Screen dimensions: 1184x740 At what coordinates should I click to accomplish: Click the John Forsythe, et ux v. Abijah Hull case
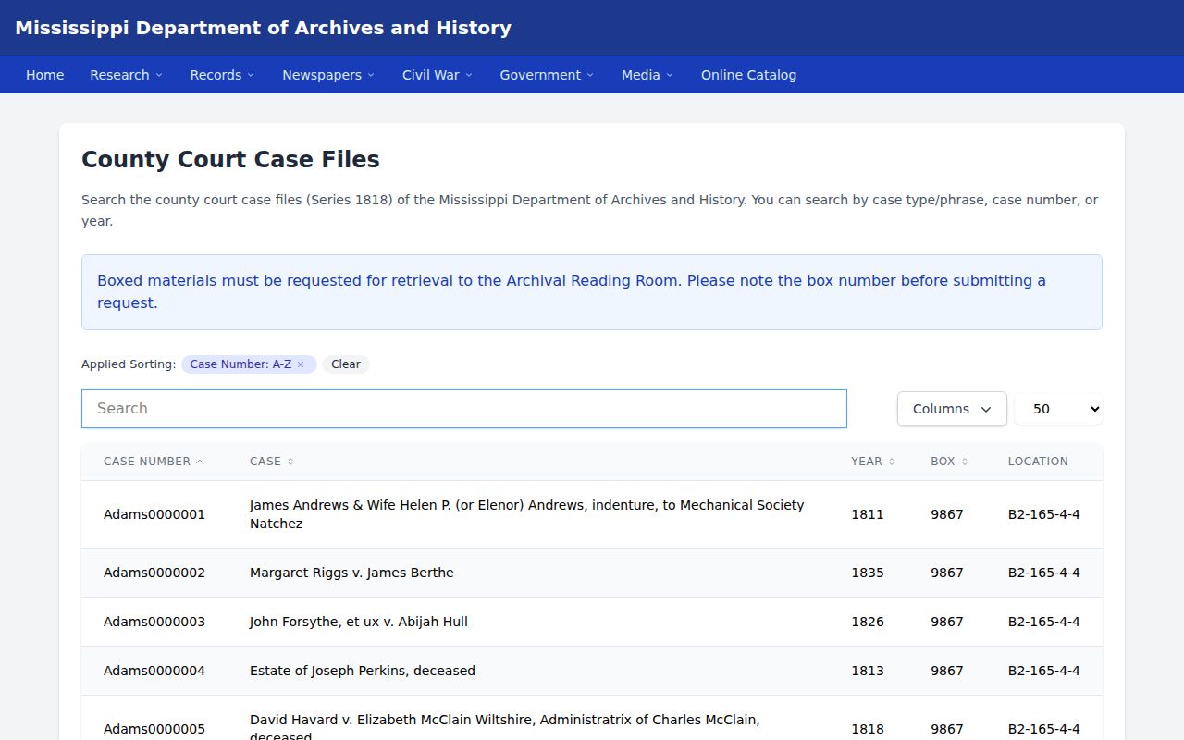[x=359, y=622]
